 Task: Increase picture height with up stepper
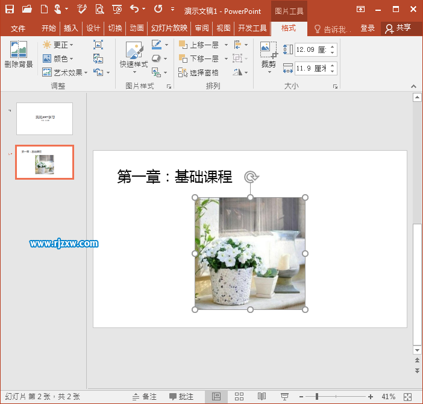(333, 46)
